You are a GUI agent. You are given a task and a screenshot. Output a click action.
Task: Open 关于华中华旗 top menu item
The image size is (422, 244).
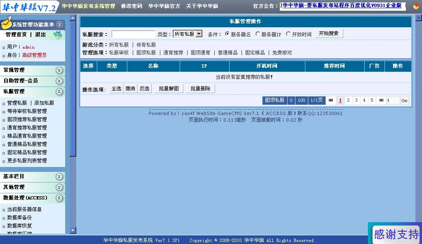point(202,6)
